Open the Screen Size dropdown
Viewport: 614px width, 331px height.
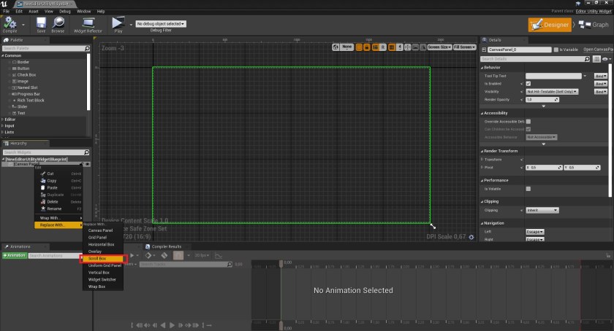click(x=438, y=47)
